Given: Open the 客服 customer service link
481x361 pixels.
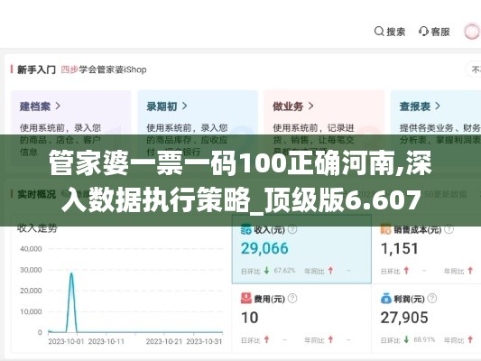Looking at the screenshot, I should tap(440, 32).
